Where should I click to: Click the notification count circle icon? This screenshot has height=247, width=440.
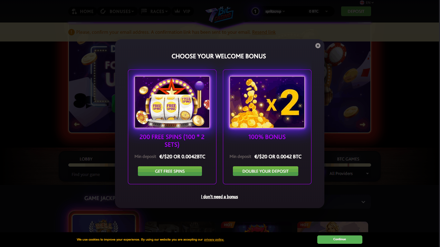click(x=255, y=12)
